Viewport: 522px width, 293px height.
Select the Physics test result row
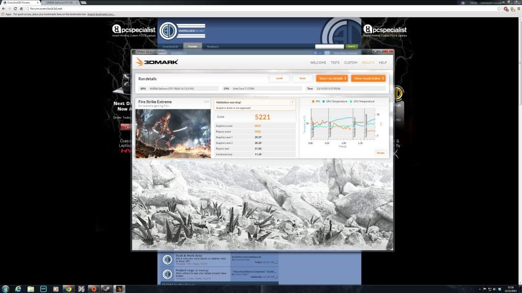[x=255, y=149]
